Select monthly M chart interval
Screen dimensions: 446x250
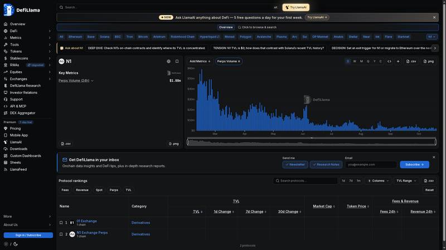coord(361,61)
